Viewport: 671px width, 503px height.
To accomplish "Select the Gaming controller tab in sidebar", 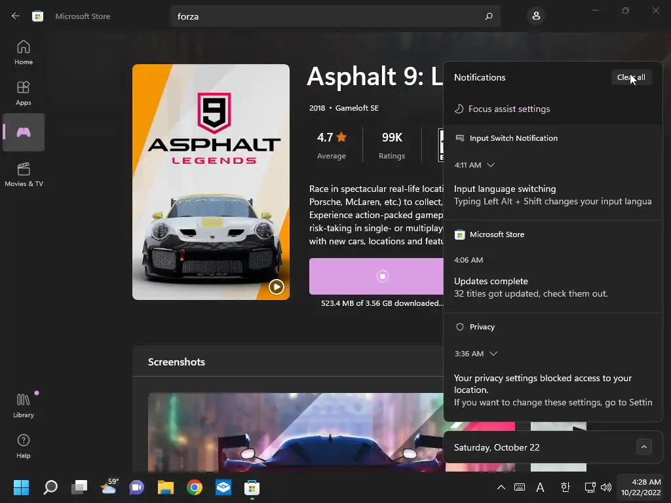I will click(x=24, y=132).
